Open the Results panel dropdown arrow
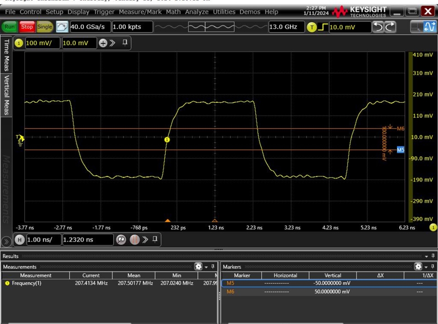 coord(427,256)
